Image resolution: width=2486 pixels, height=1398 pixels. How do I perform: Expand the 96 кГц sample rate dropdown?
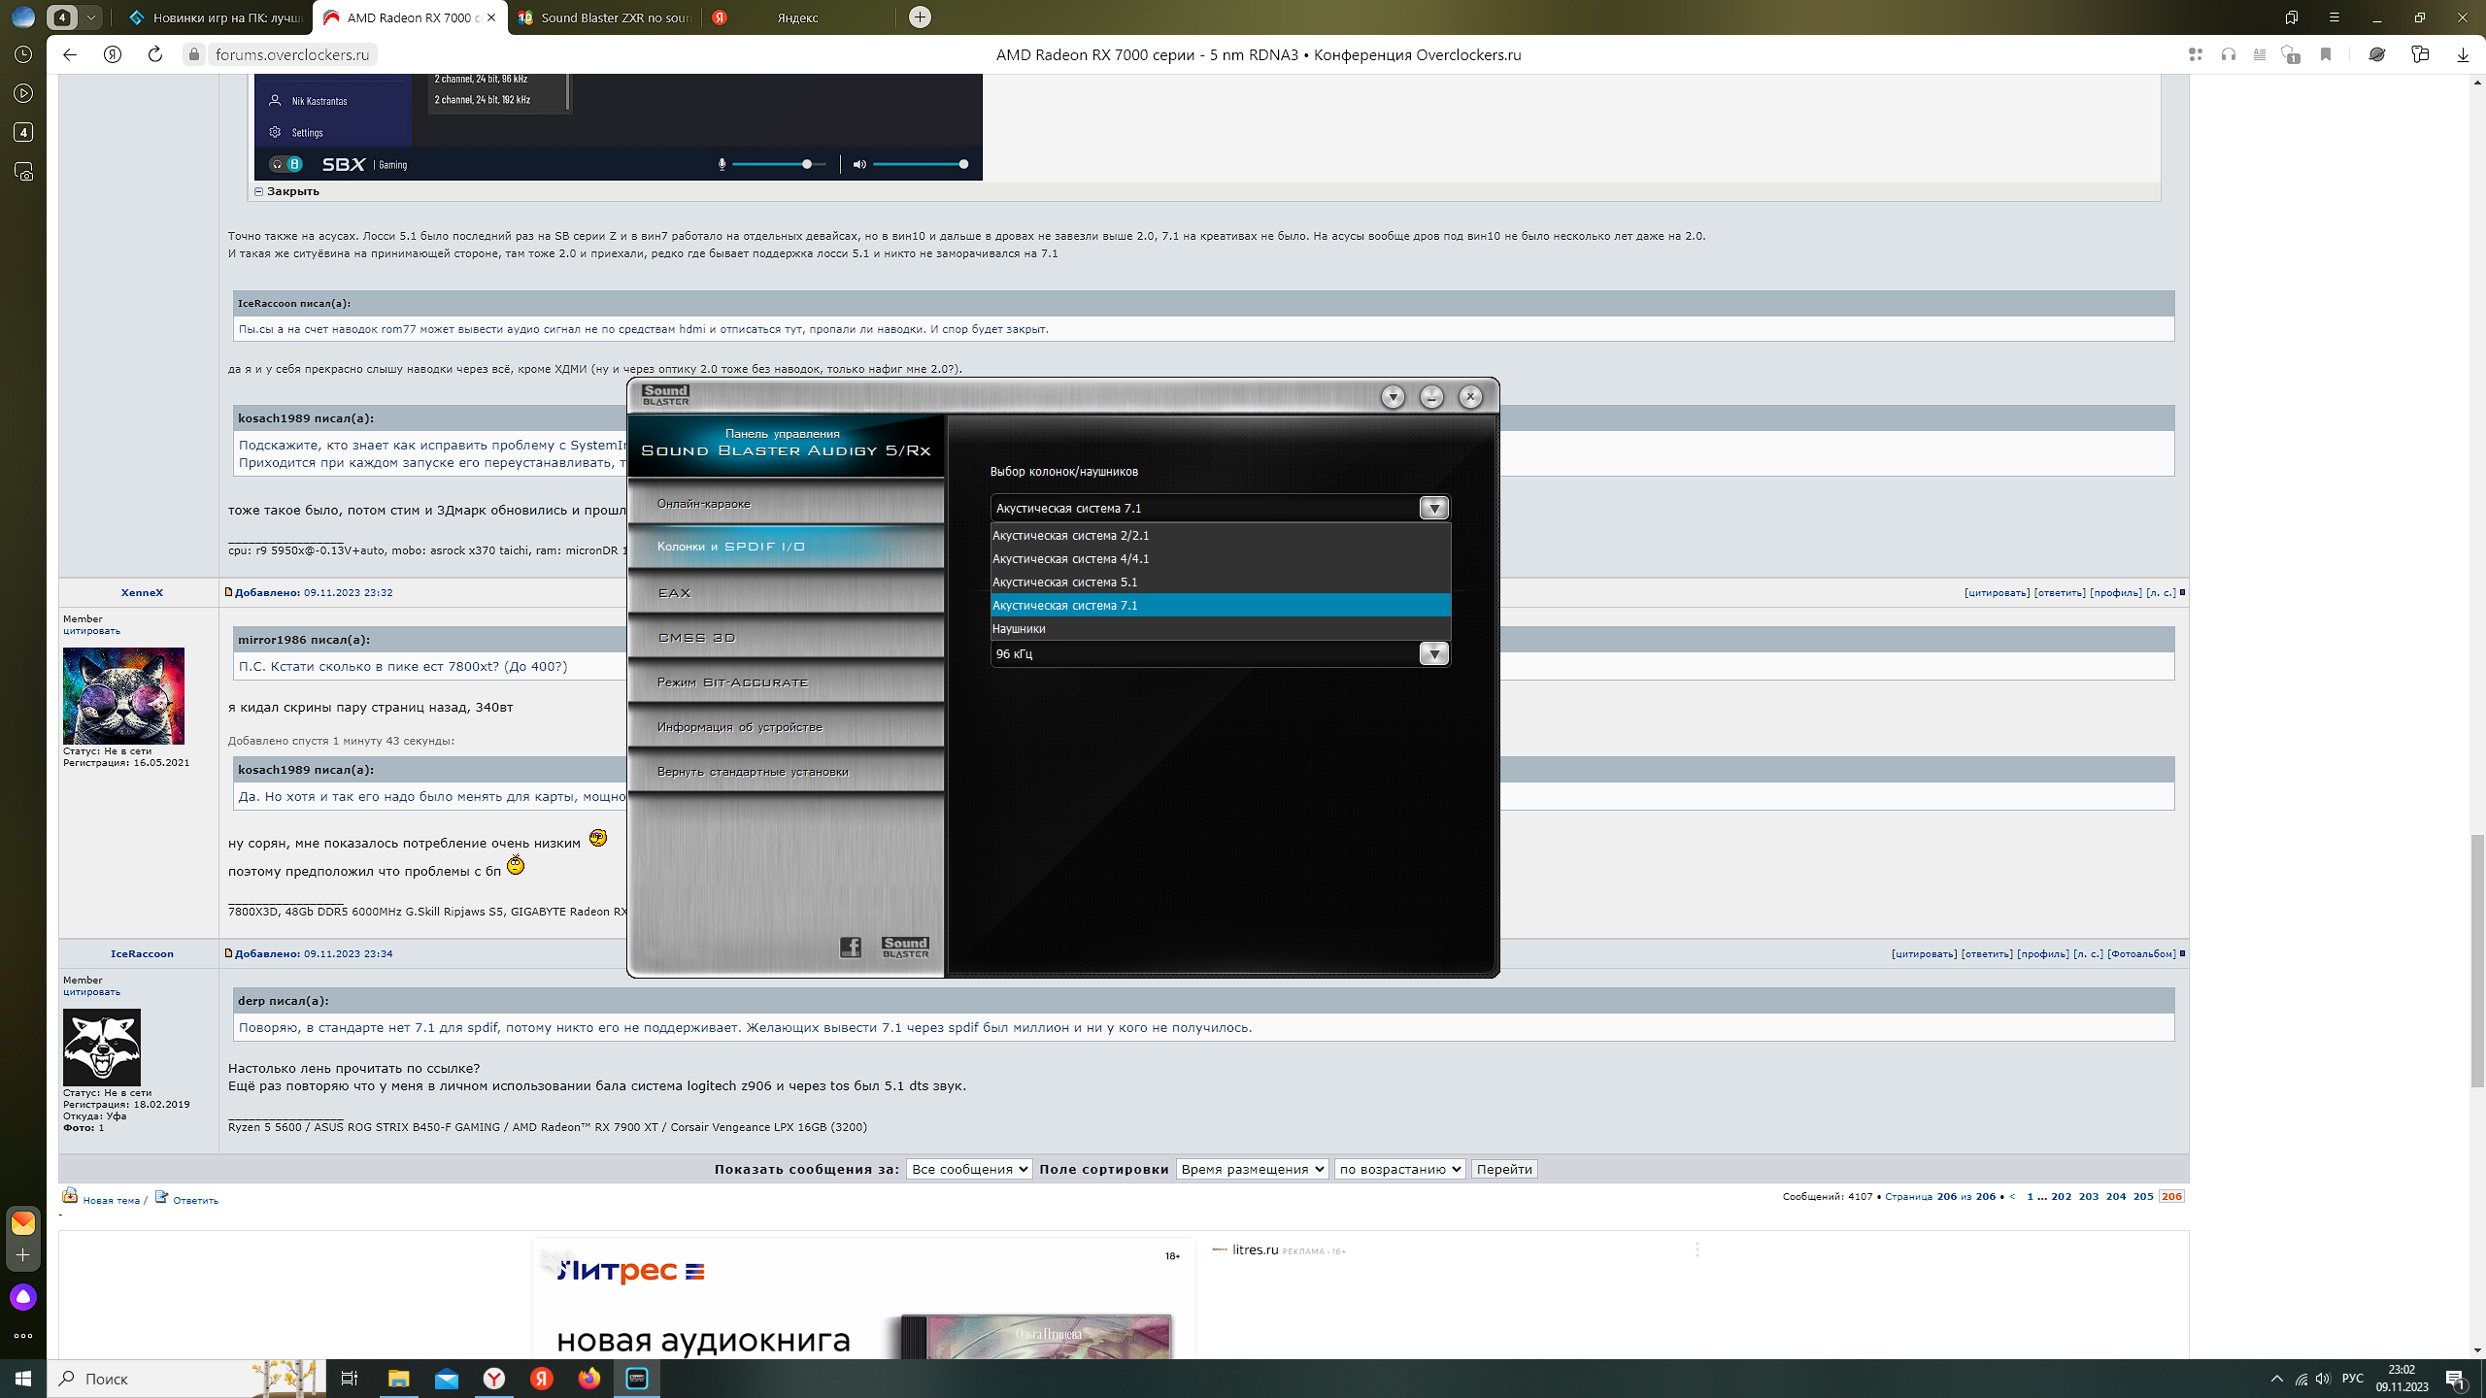click(x=1433, y=654)
